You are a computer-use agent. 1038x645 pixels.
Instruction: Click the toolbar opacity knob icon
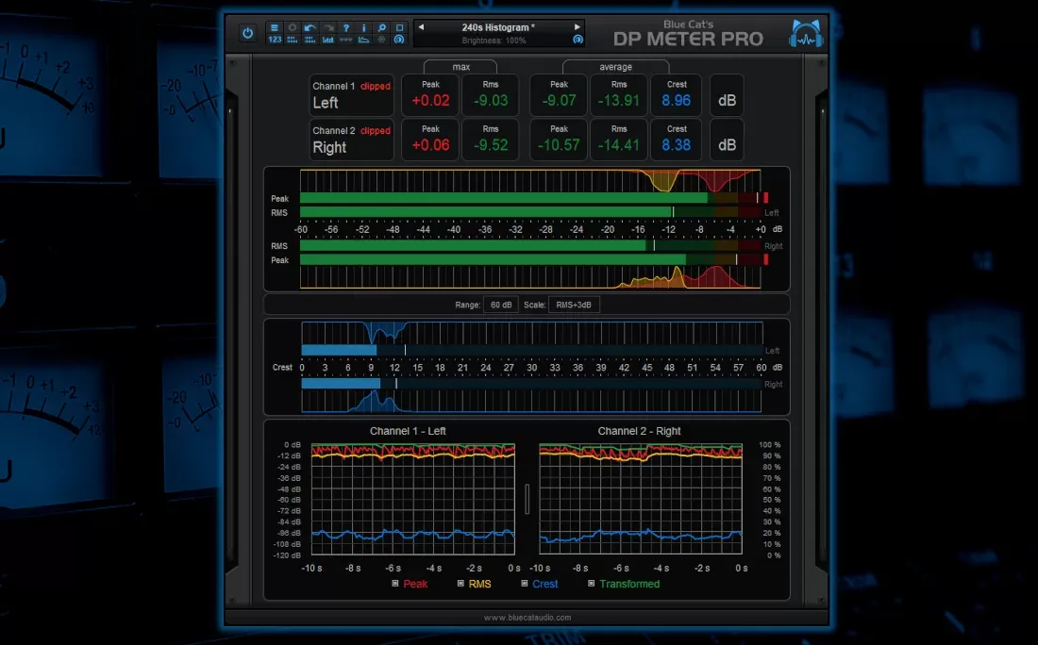pyautogui.click(x=399, y=40)
